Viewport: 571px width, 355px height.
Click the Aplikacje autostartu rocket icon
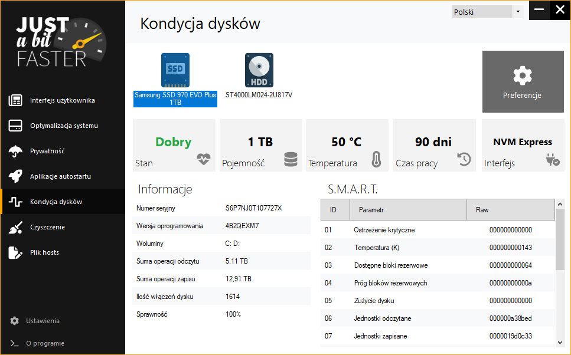[x=15, y=176]
